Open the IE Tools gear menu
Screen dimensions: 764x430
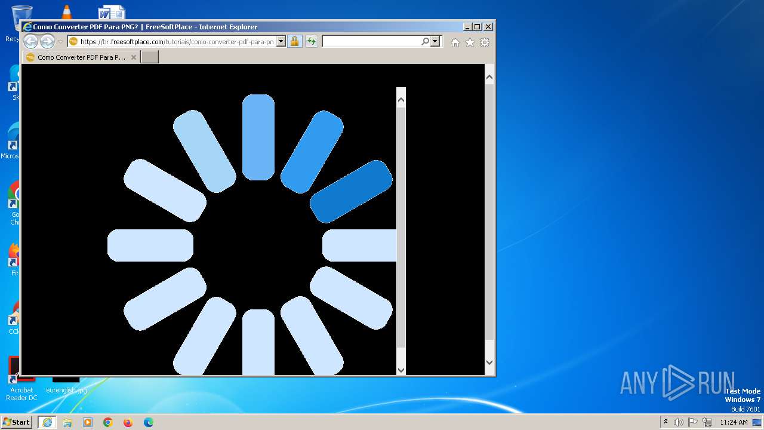(485, 42)
